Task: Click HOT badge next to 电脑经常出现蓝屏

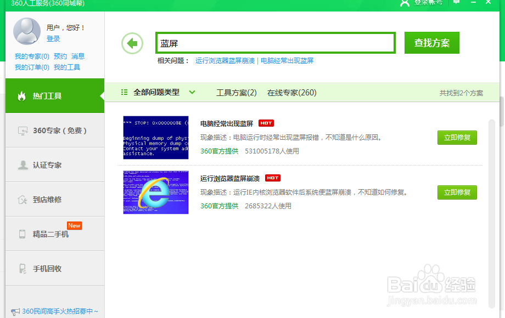Action: pyautogui.click(x=266, y=123)
